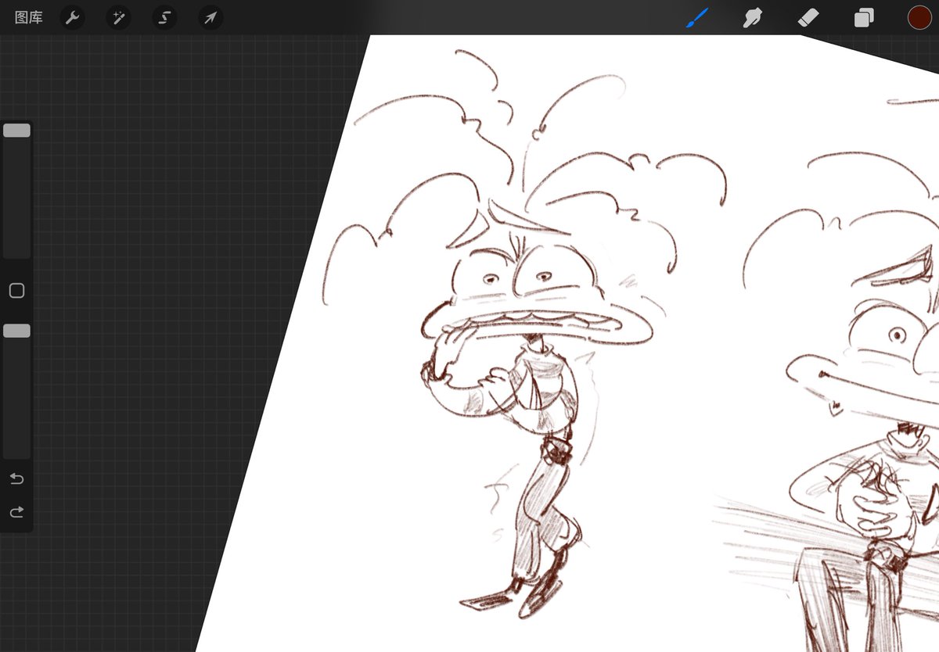Select the Smudge tool
The width and height of the screenshot is (939, 652).
(x=752, y=17)
